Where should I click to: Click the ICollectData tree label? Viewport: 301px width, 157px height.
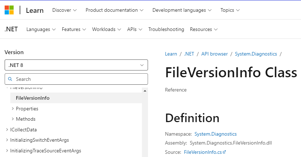pos(24,130)
